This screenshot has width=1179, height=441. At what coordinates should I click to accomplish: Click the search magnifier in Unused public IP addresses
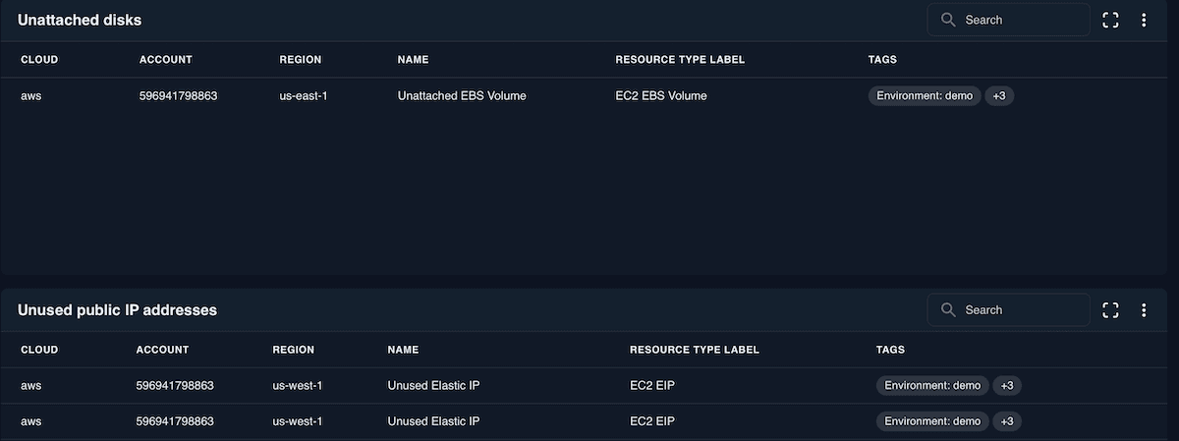pos(948,310)
